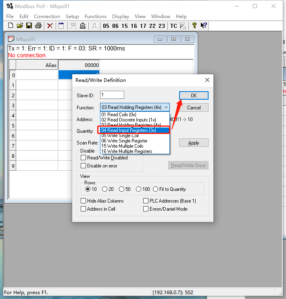Click the yellow question mark Help icon
286x299 pixels.
coord(194,26)
